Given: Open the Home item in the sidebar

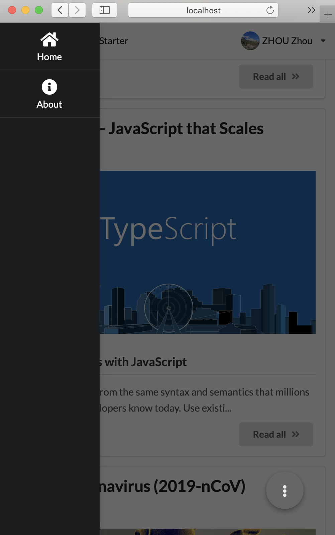Looking at the screenshot, I should pyautogui.click(x=49, y=46).
